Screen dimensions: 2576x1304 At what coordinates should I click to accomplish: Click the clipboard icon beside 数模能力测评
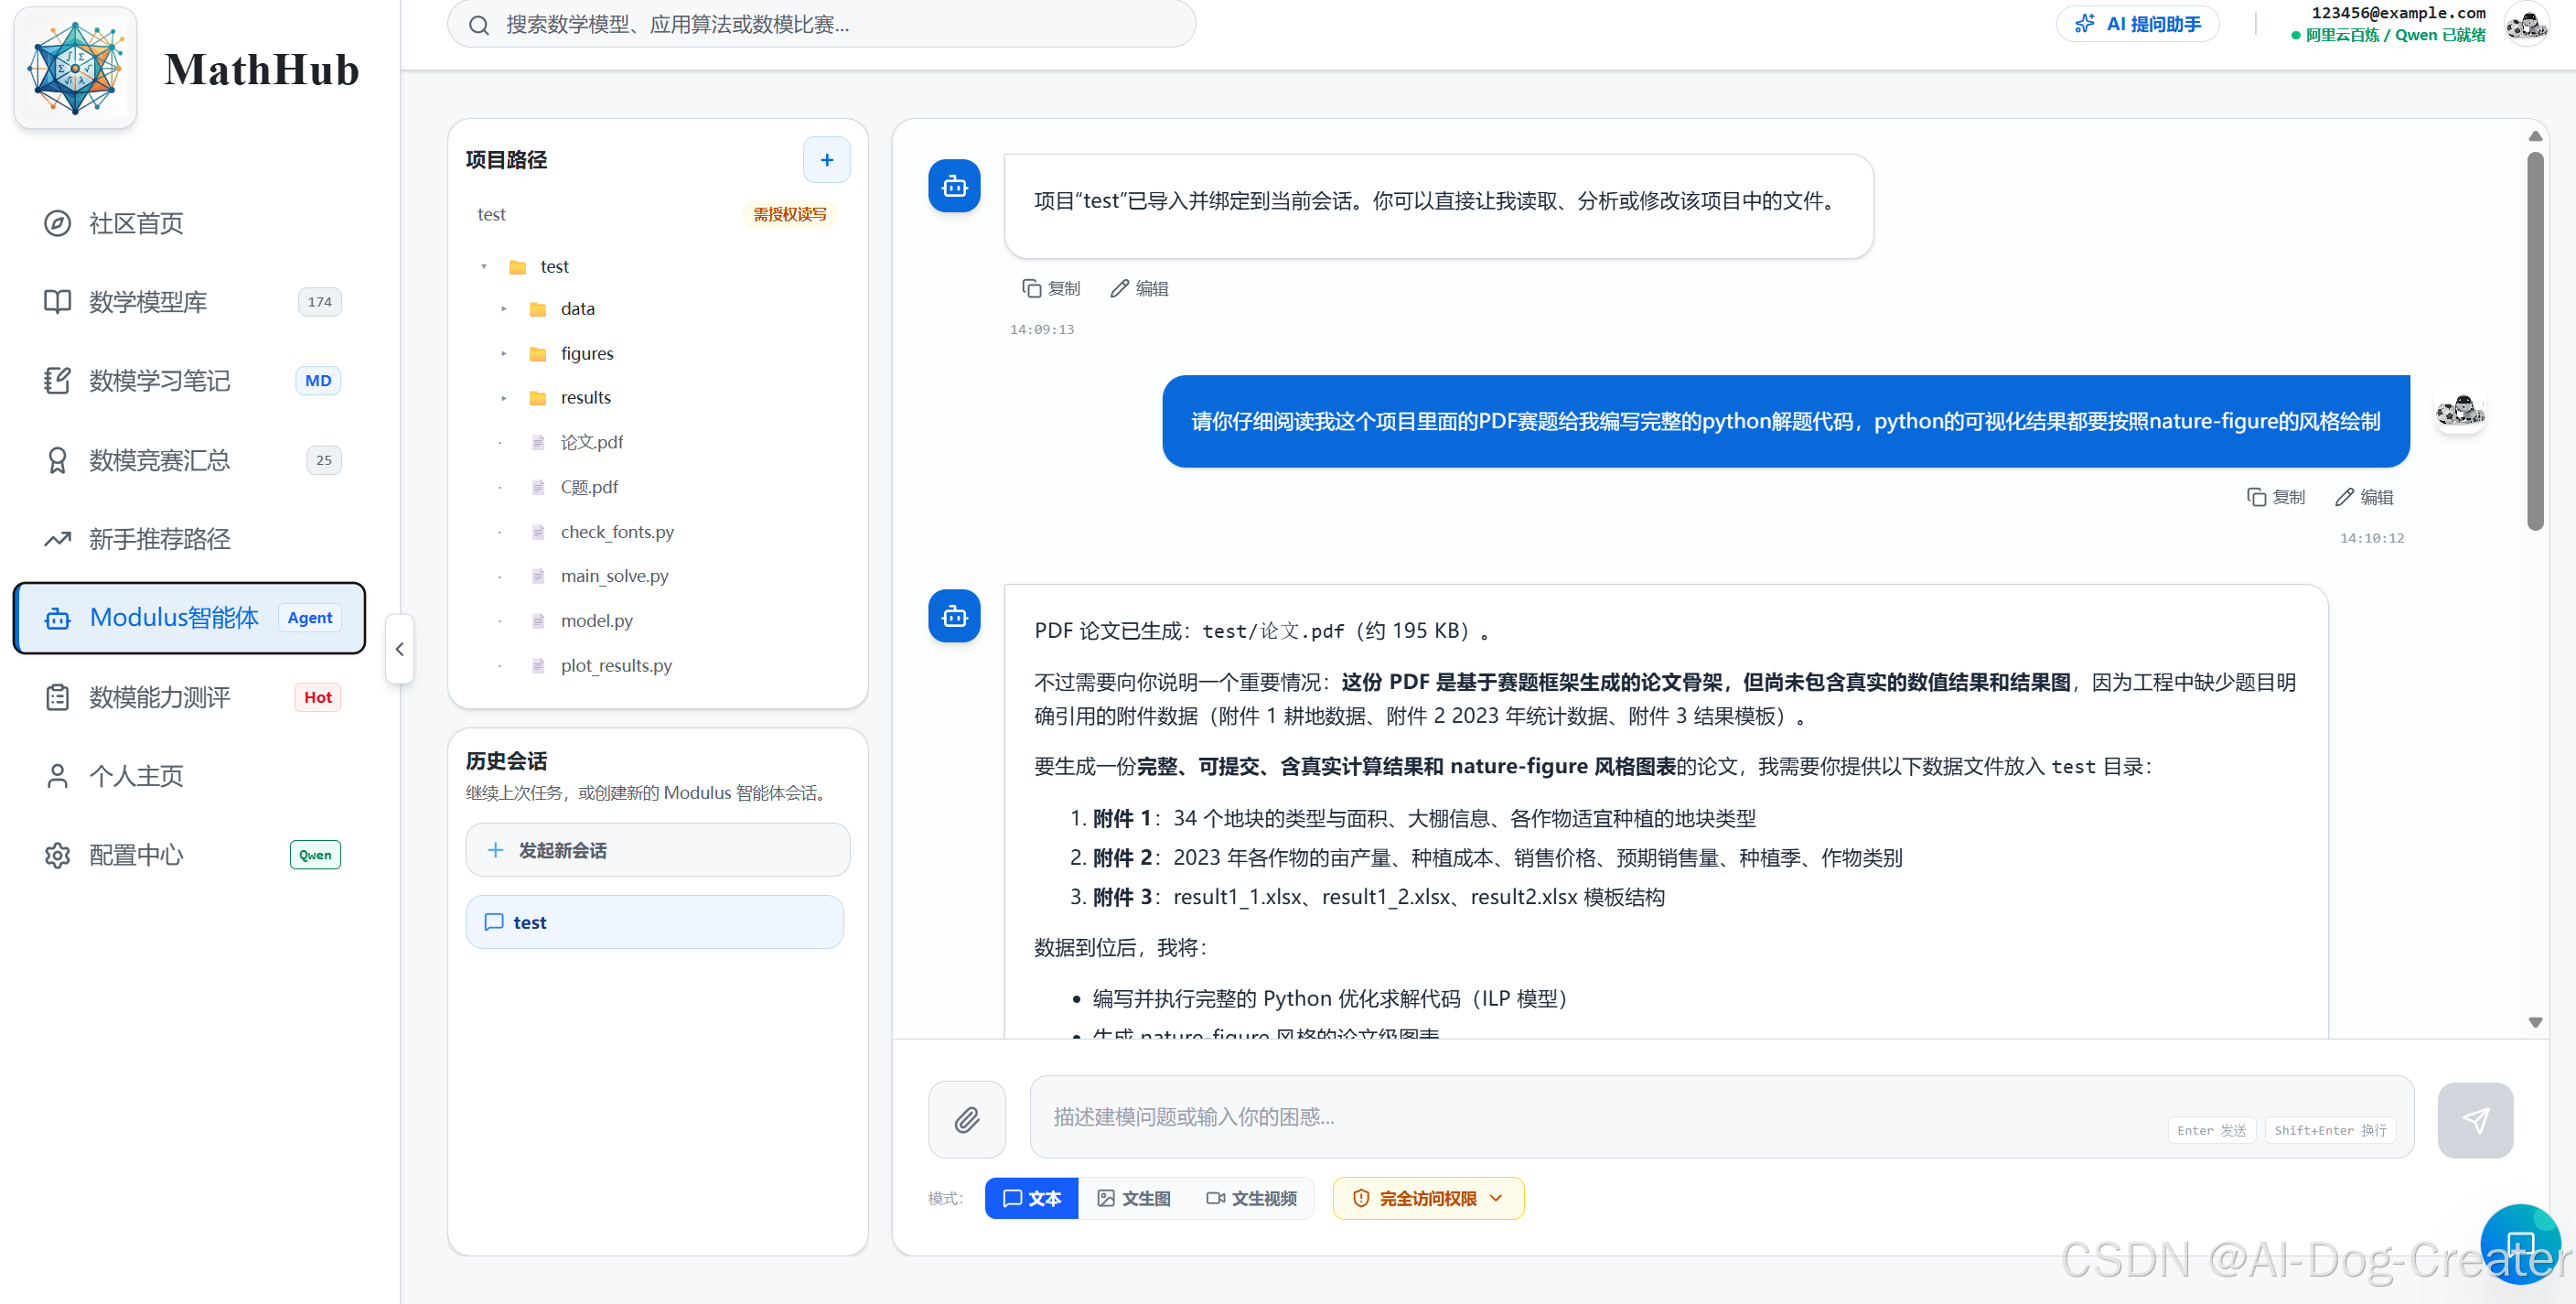(x=57, y=697)
